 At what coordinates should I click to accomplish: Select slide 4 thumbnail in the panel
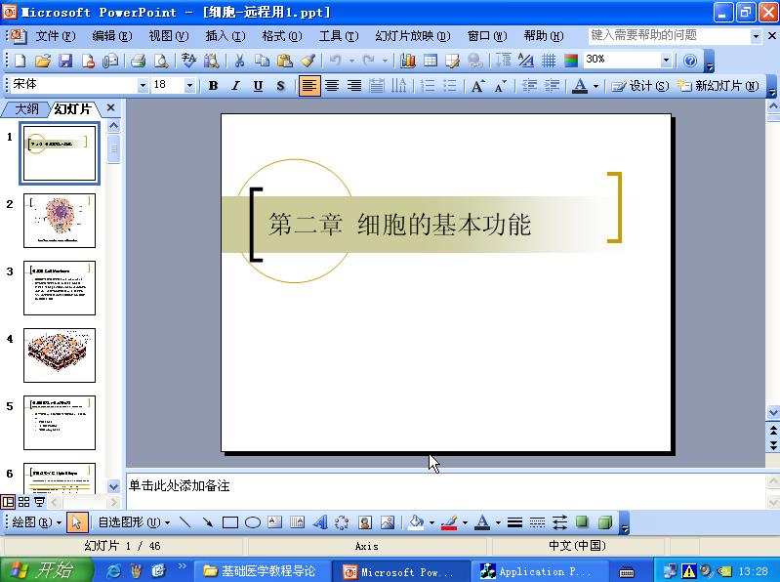(x=60, y=355)
